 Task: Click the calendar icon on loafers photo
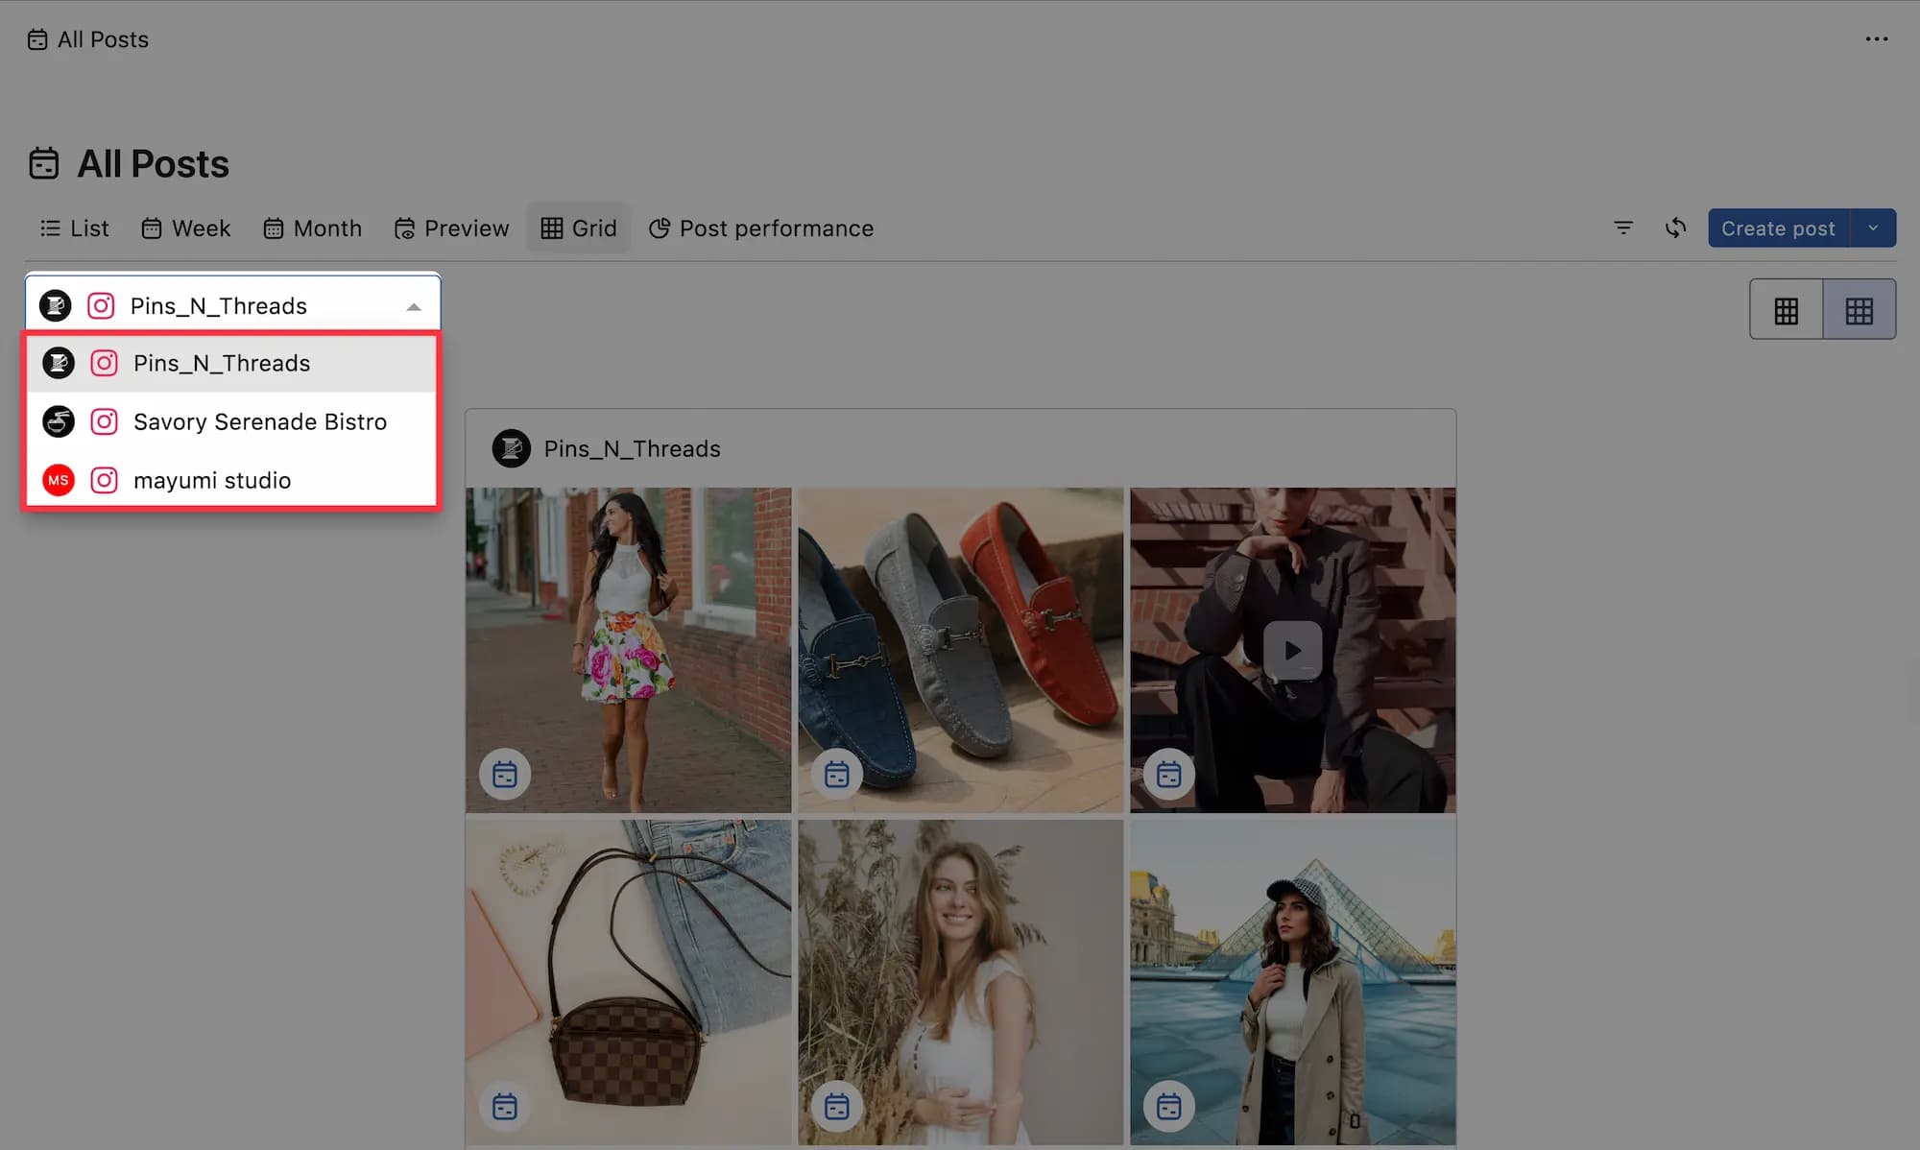(x=837, y=774)
